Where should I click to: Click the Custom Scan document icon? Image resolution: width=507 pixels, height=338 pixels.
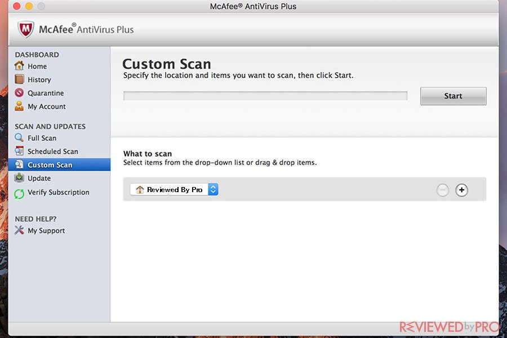tap(19, 164)
